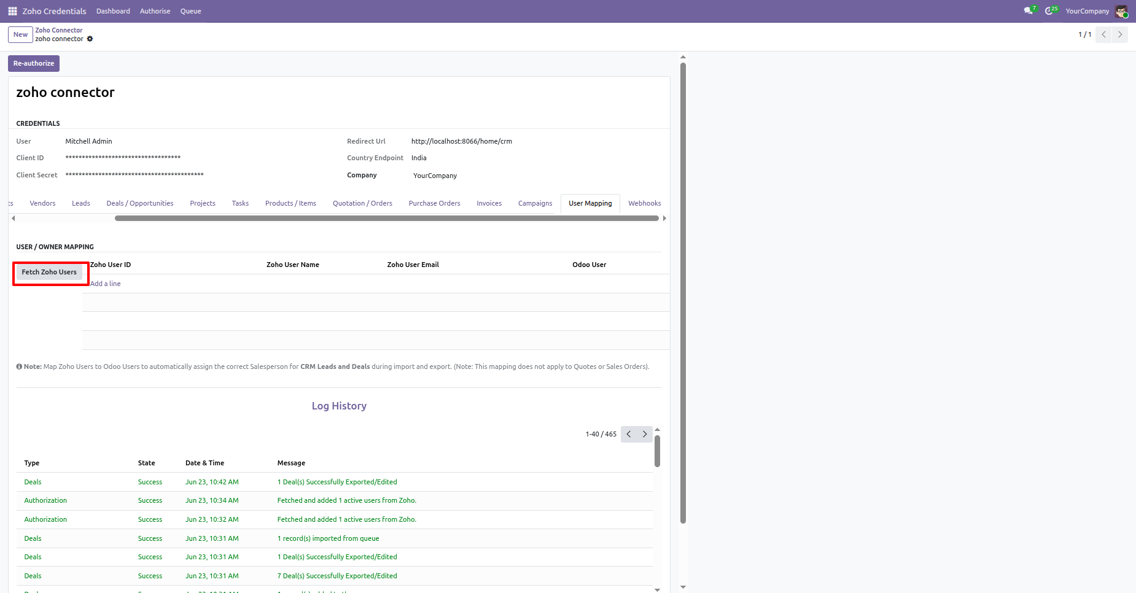Click the Client ID masked field

tap(123, 158)
